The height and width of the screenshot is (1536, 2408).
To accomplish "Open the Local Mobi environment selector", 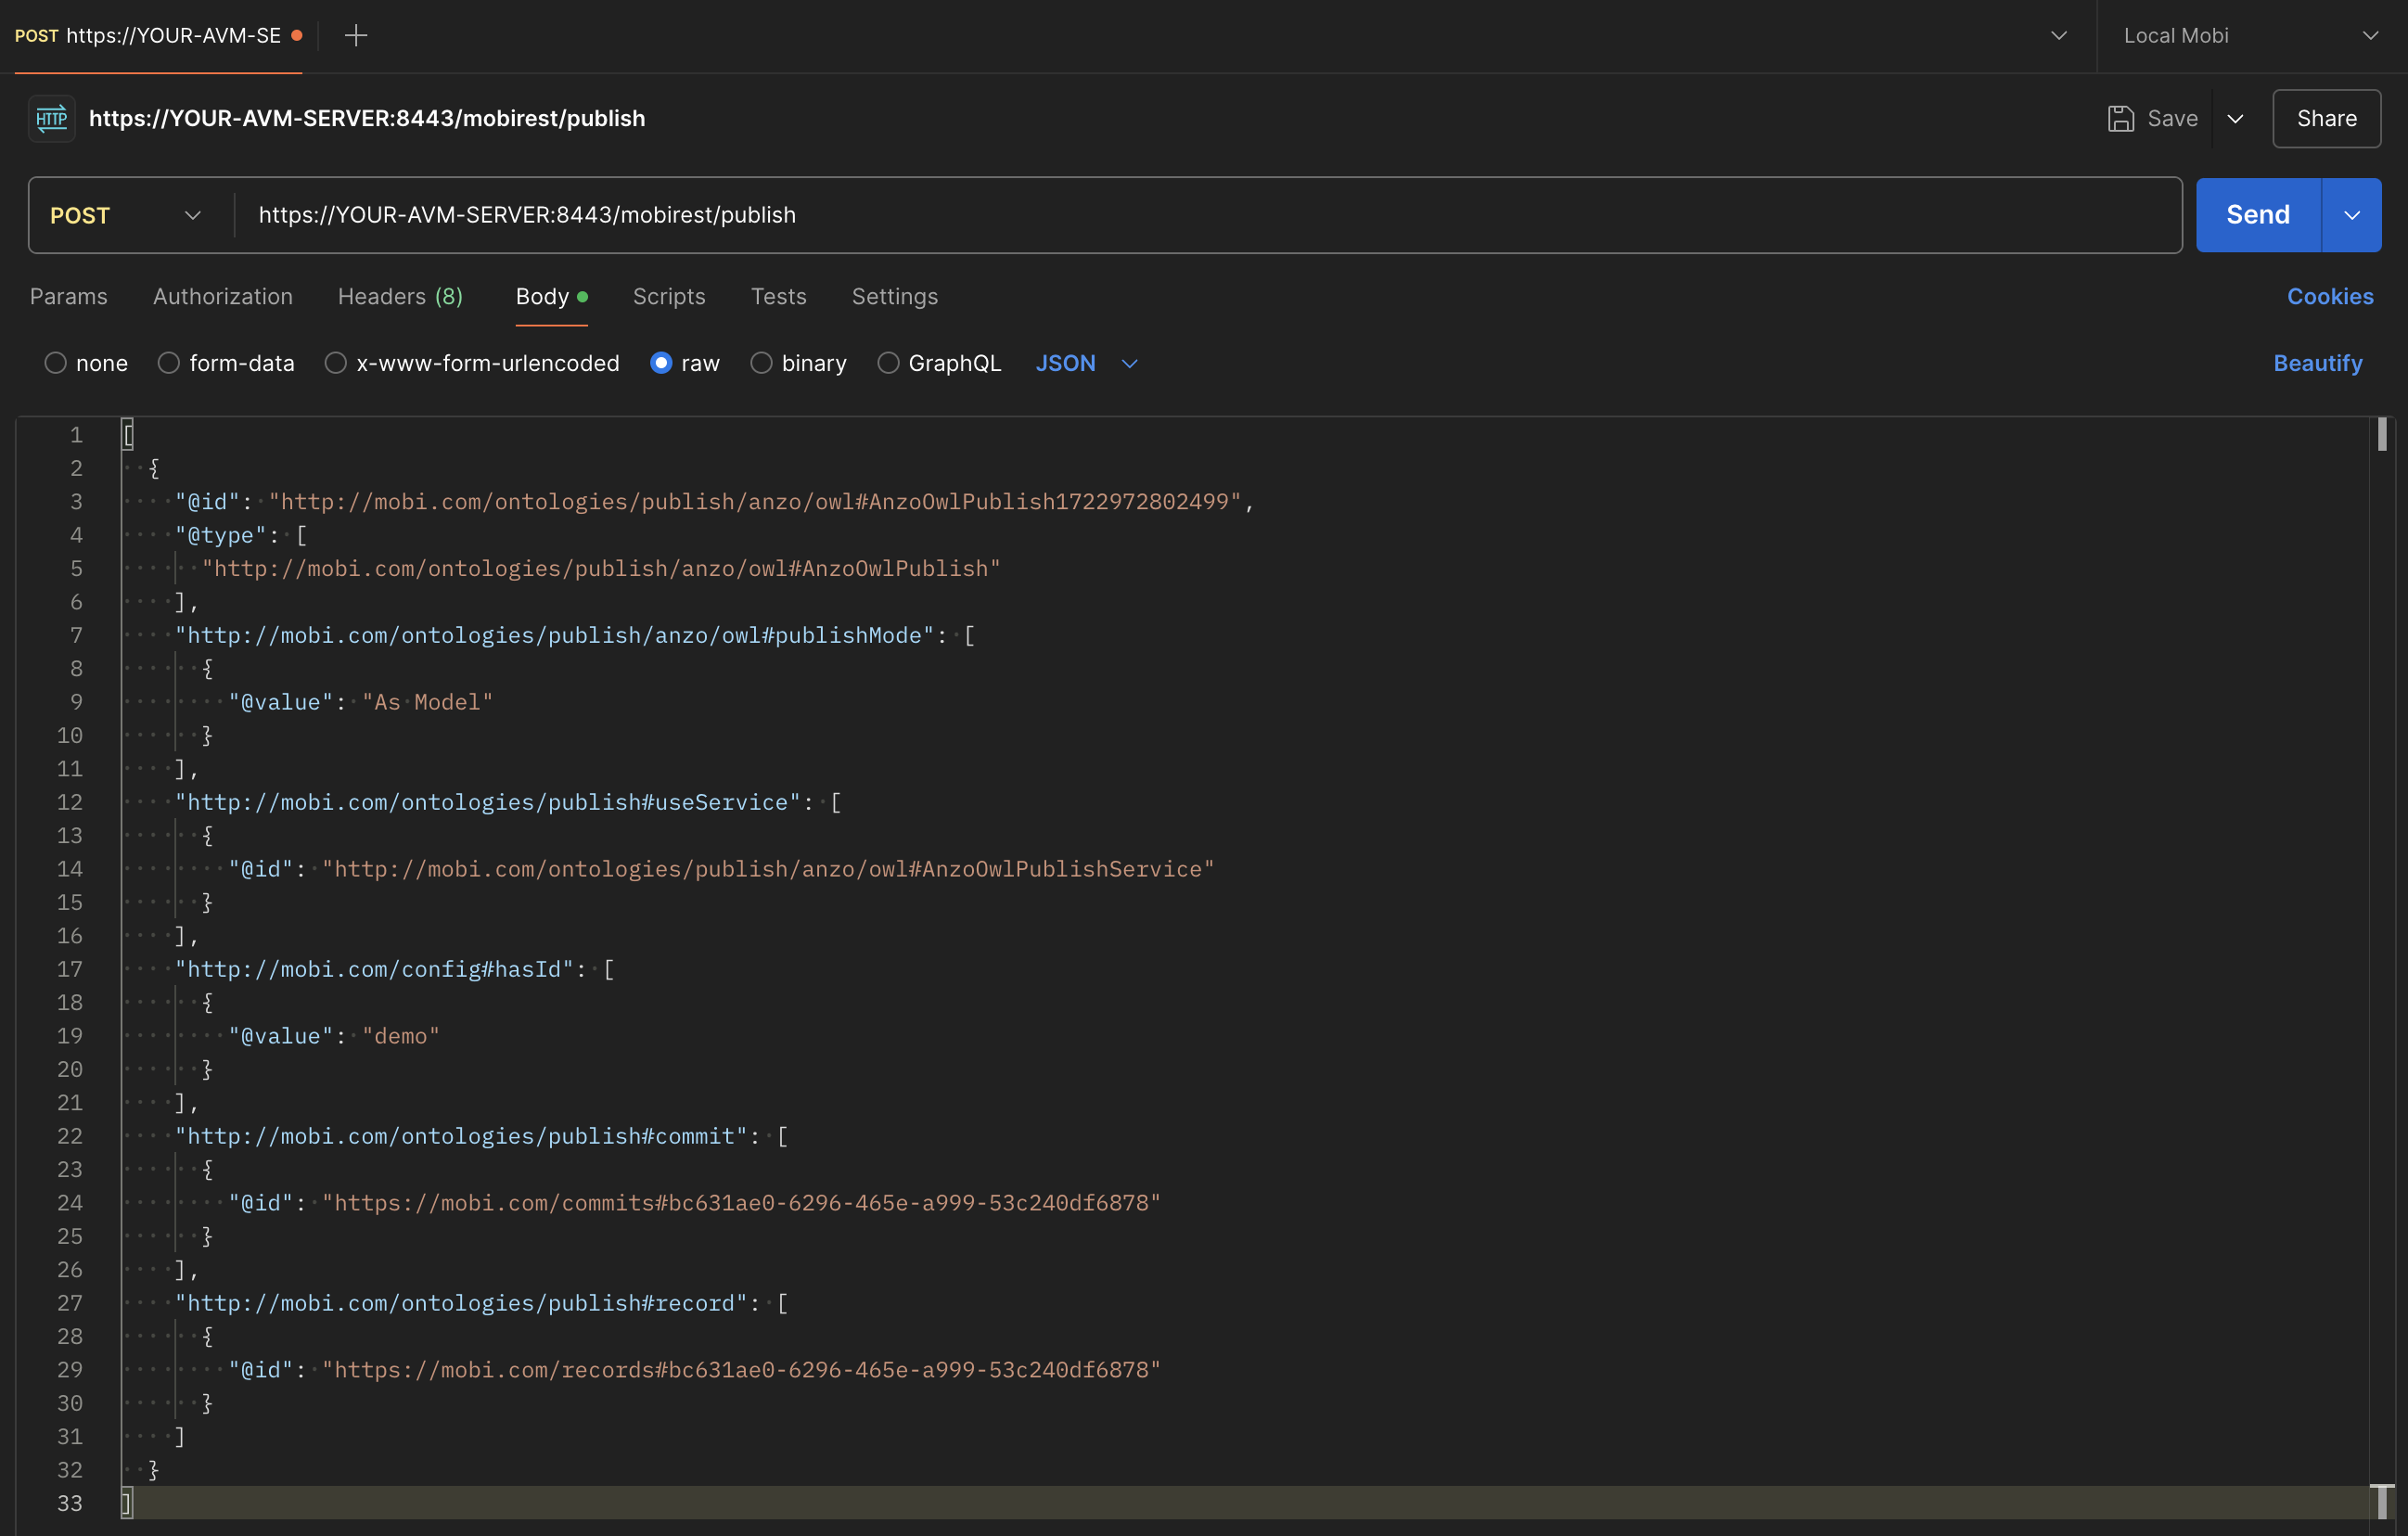I will click(2251, 36).
